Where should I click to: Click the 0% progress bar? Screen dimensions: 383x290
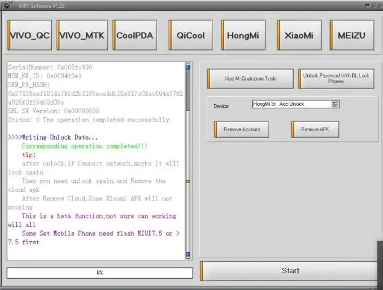click(99, 273)
